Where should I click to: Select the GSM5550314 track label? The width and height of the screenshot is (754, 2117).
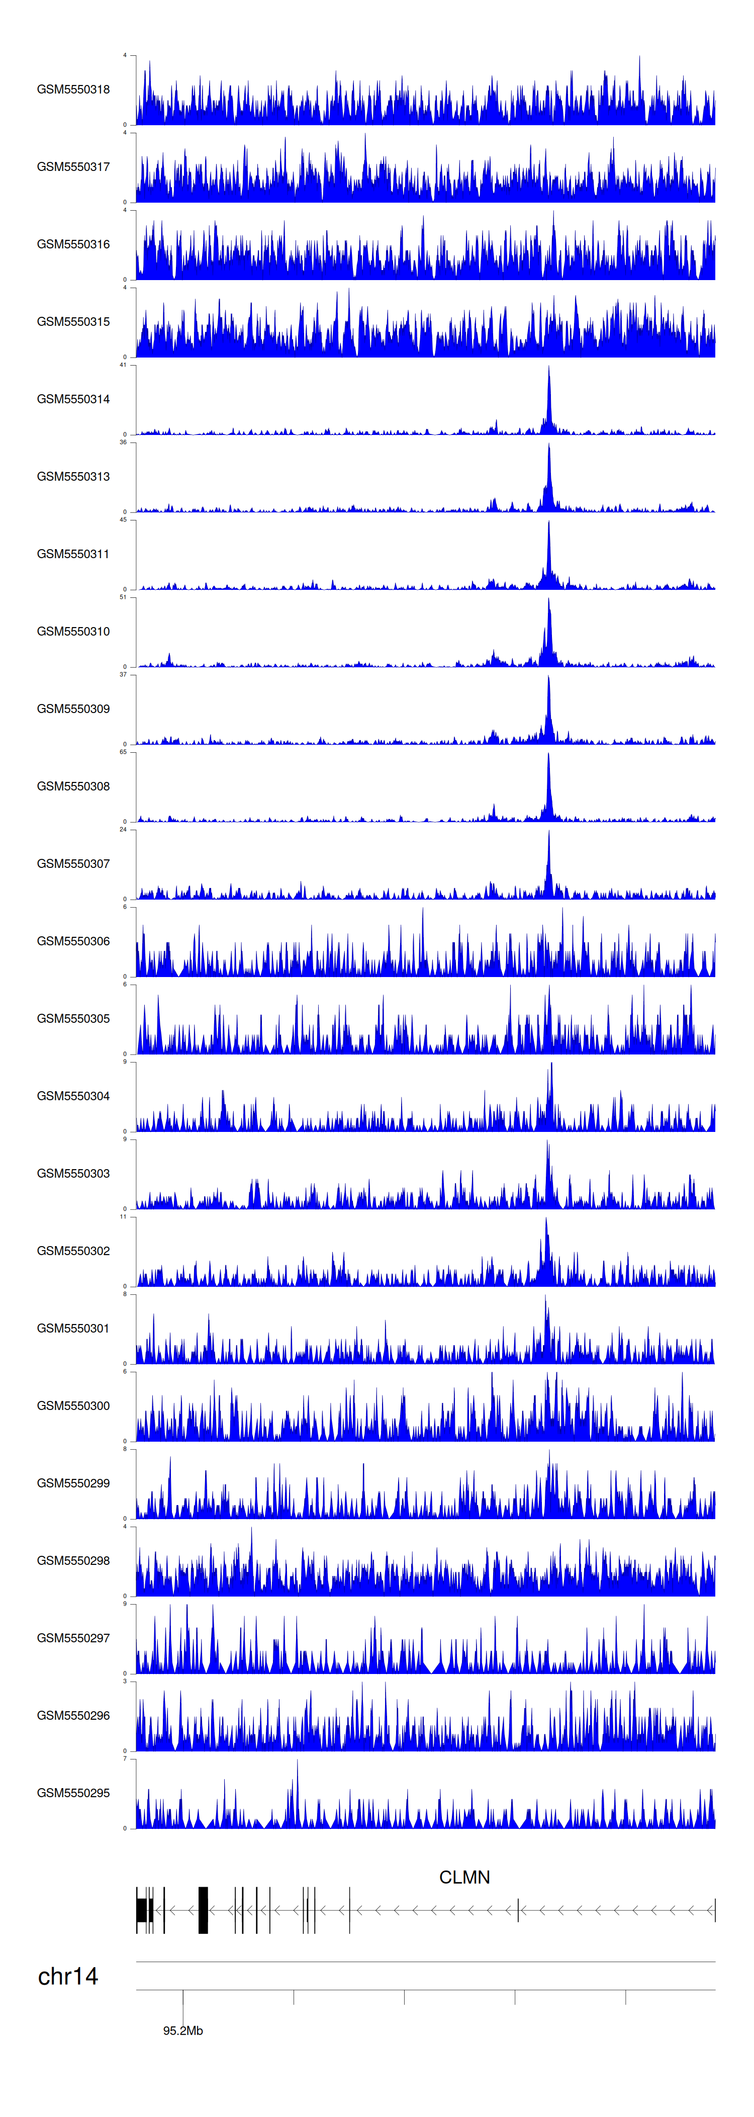tap(73, 399)
